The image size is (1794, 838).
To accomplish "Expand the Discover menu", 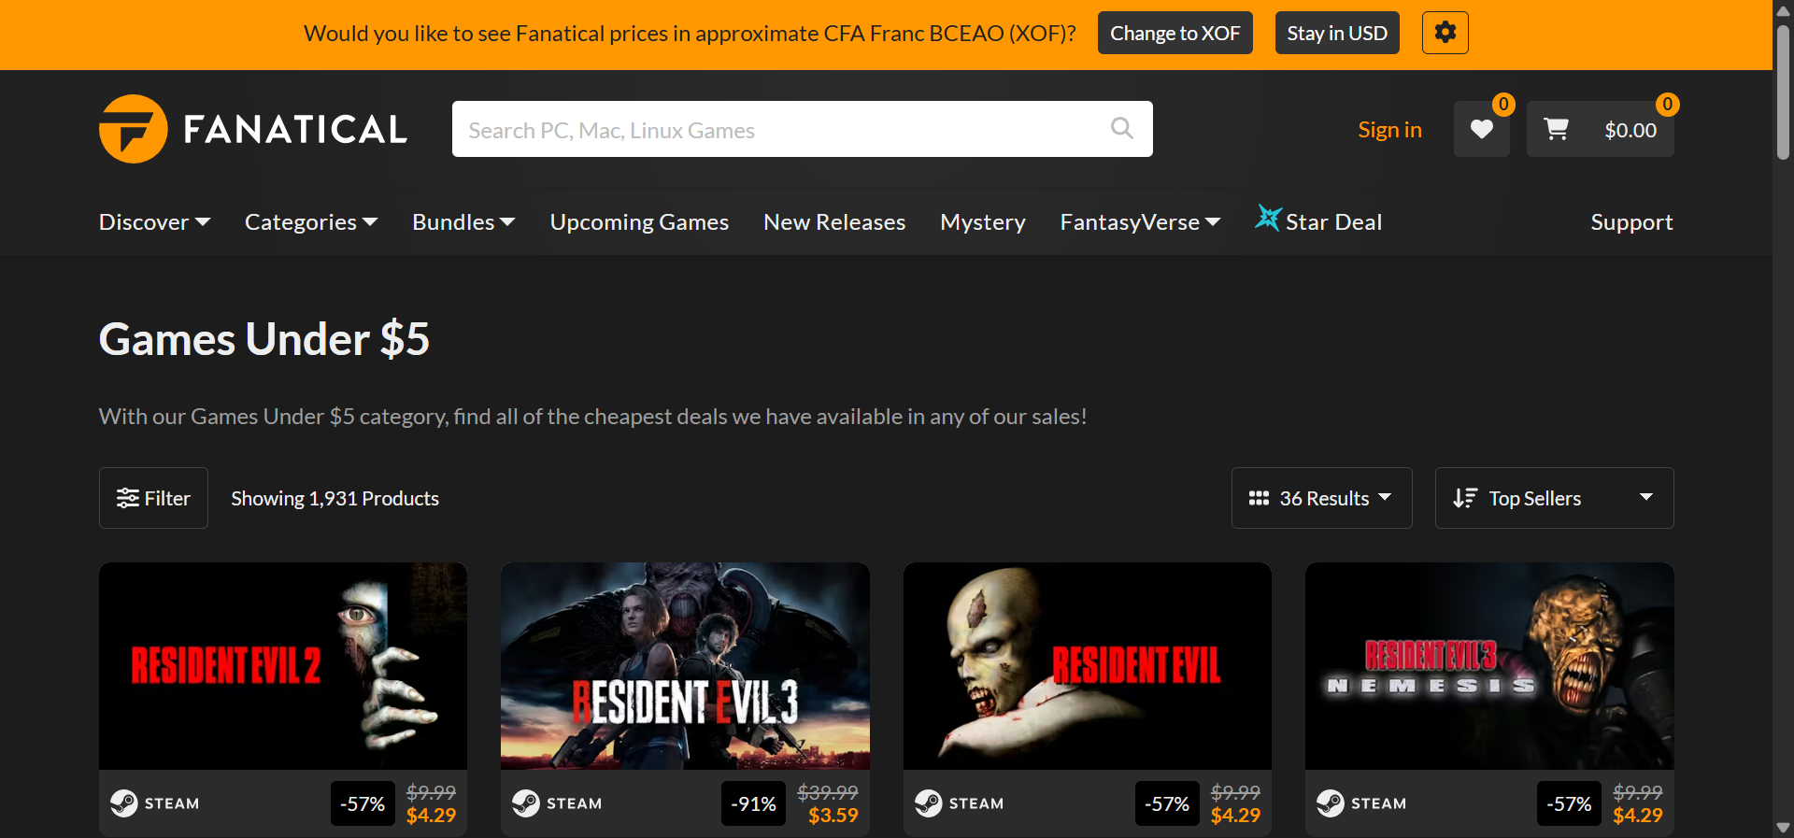I will coord(154,222).
